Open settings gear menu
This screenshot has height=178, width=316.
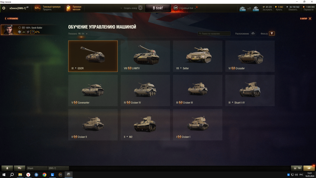click(x=4, y=8)
